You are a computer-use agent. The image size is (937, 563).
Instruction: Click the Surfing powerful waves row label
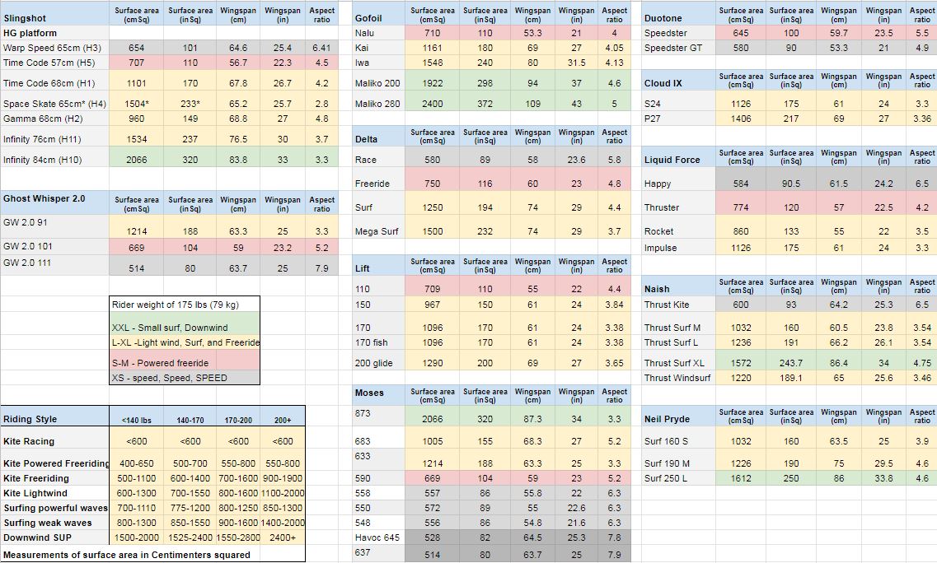coord(55,508)
